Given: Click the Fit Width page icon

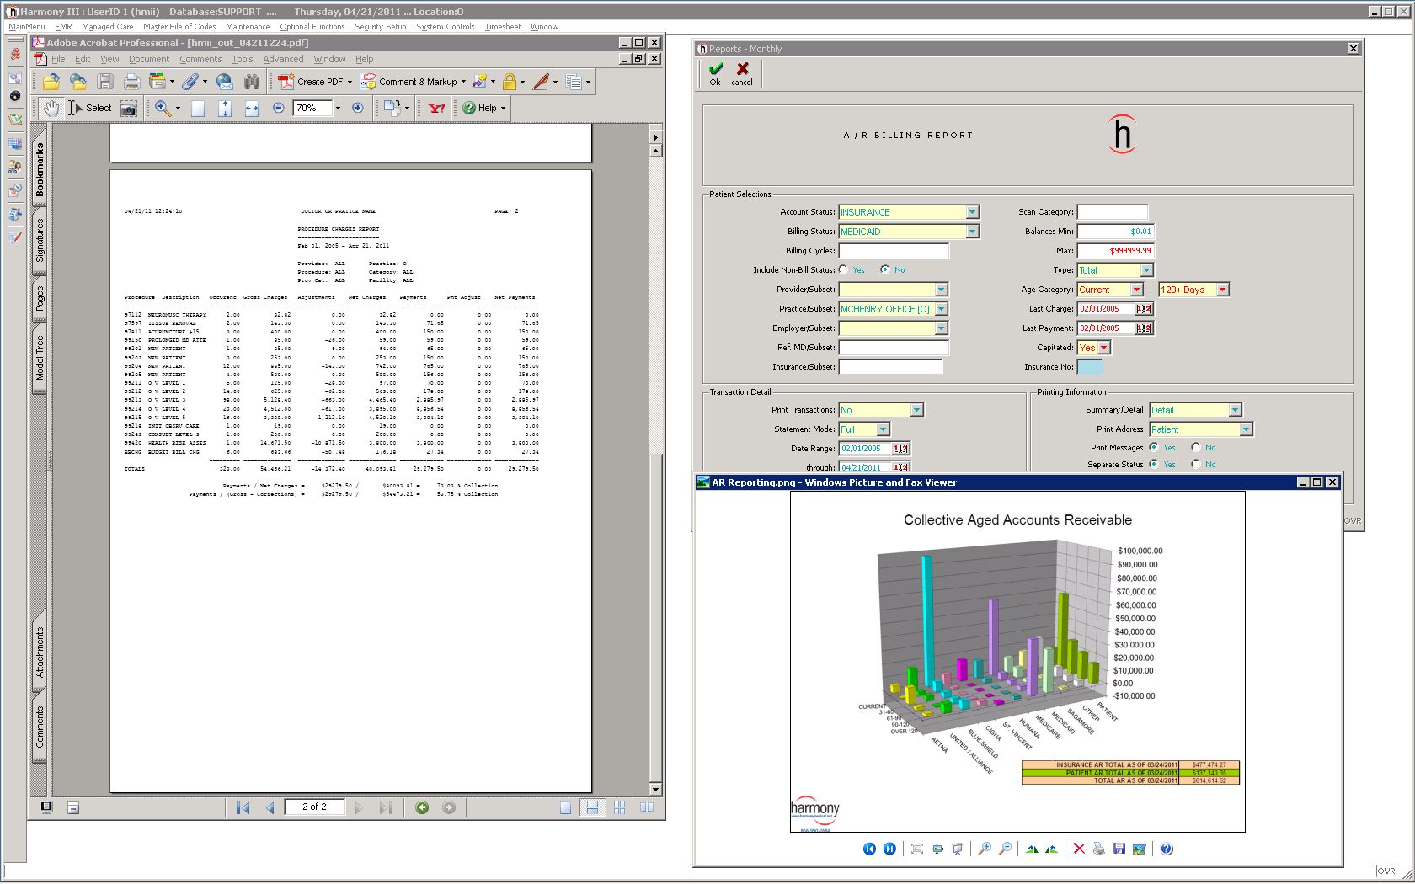Looking at the screenshot, I should pyautogui.click(x=251, y=108).
